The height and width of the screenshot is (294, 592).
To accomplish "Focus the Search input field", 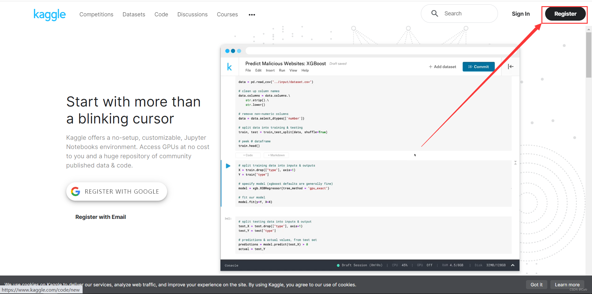I will point(459,14).
